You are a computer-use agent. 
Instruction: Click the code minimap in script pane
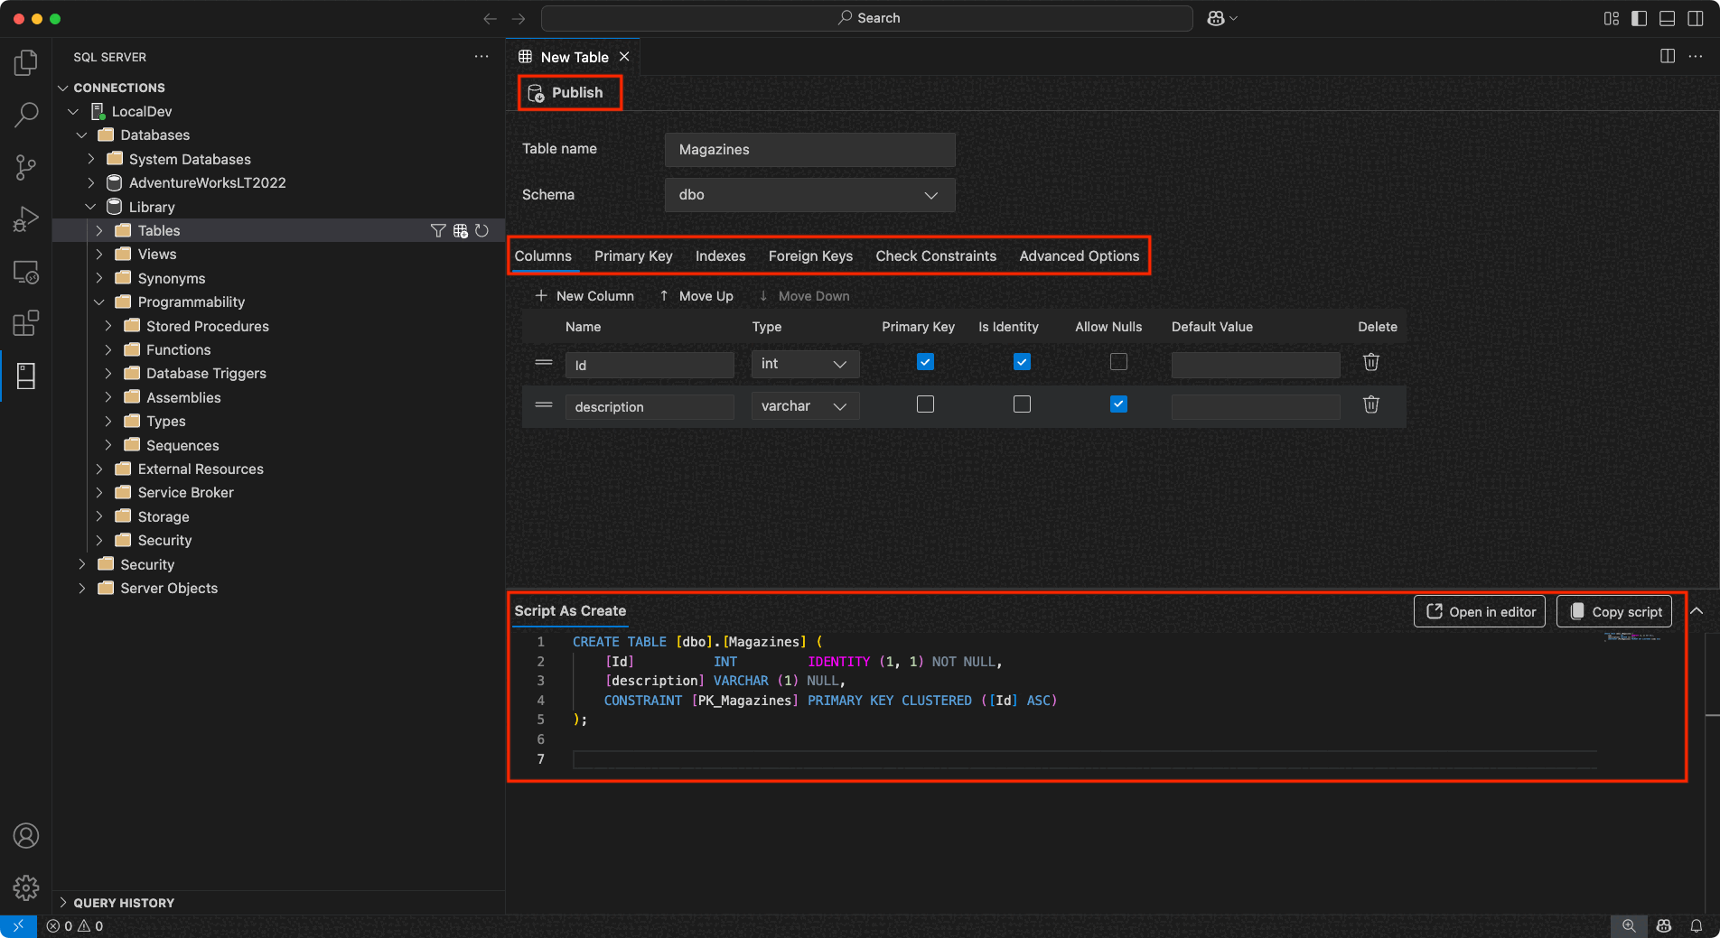coord(1631,637)
